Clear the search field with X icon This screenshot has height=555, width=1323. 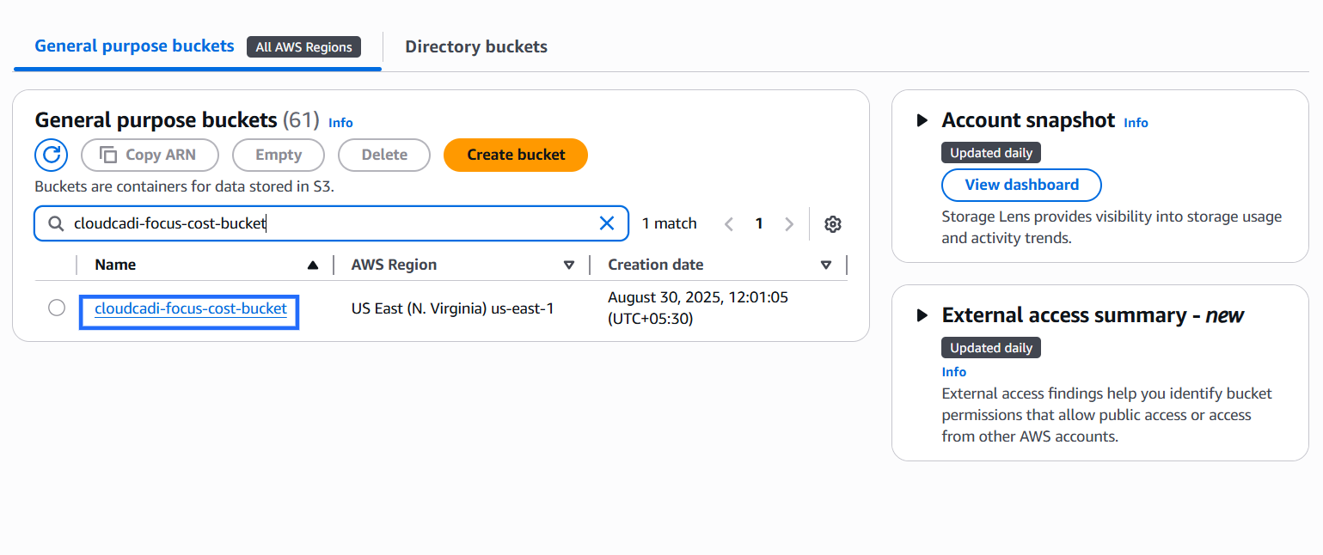tap(606, 223)
